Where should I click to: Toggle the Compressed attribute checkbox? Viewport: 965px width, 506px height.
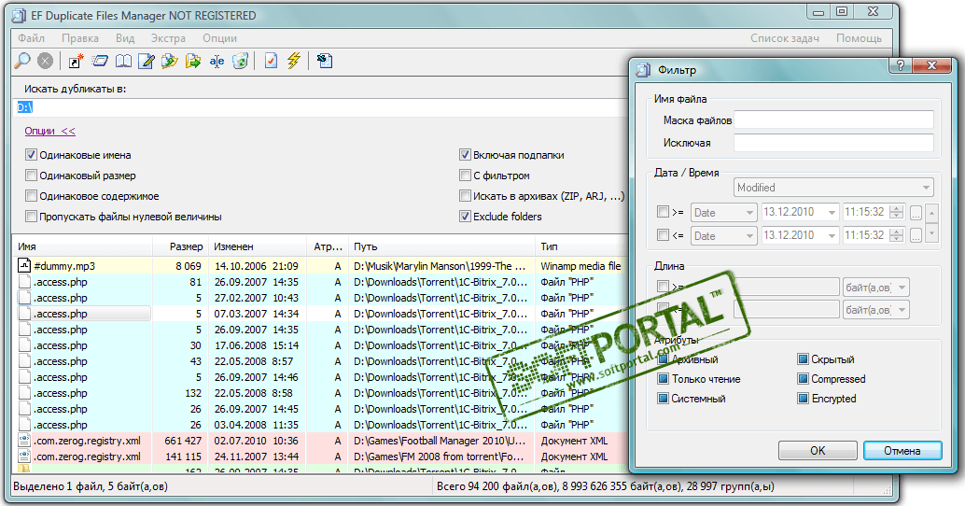click(x=803, y=379)
